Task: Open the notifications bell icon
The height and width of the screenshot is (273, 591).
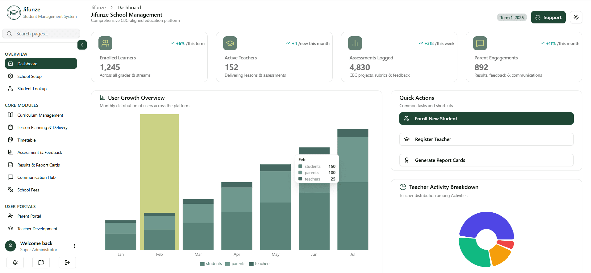Action: [x=15, y=263]
